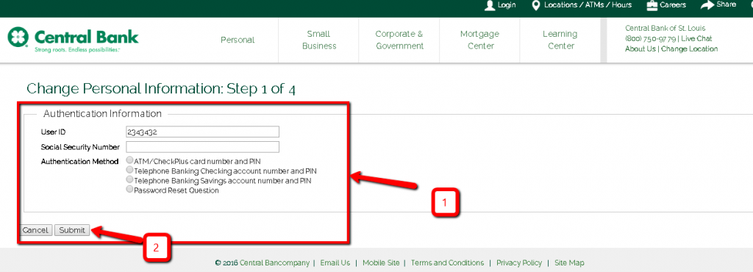Open the Learning Center menu
The image size is (753, 272).
click(x=560, y=40)
